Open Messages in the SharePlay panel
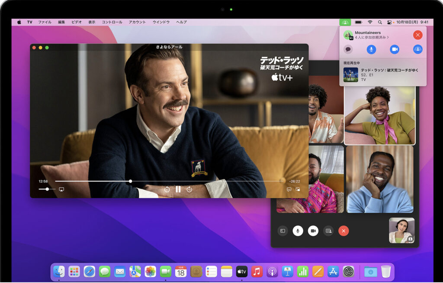 [348, 49]
